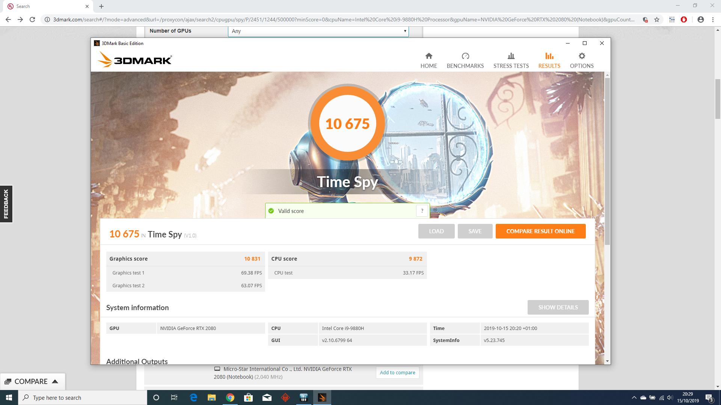This screenshot has height=405, width=721.
Task: Open the taskbar clock and date
Action: coord(688,397)
